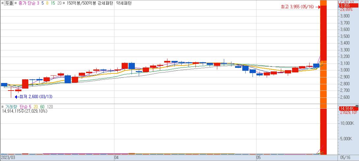The image size is (359, 161).
Task: Click the 2023/03 date axis label
Action: (x=8, y=158)
